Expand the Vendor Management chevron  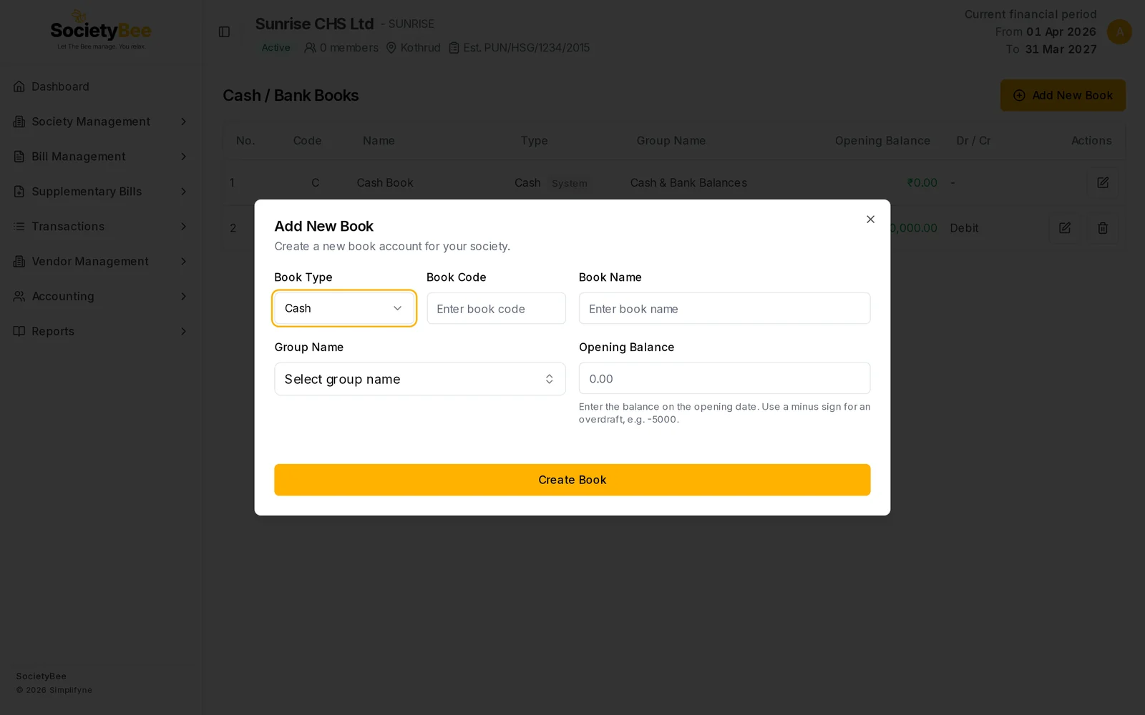183,262
